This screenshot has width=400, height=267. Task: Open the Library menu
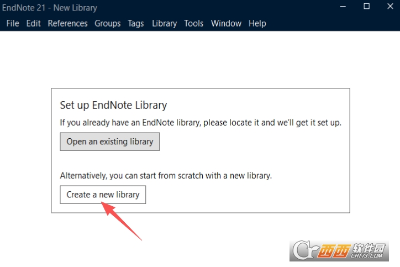point(164,23)
